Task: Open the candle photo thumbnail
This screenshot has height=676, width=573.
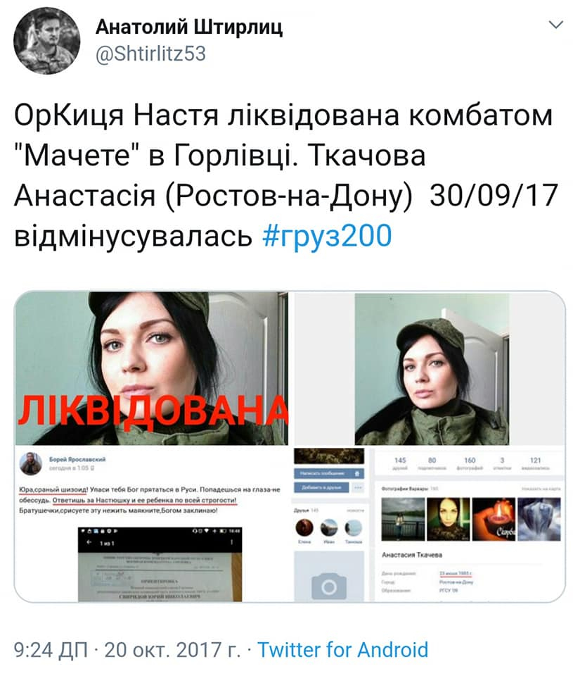Action: tap(494, 519)
